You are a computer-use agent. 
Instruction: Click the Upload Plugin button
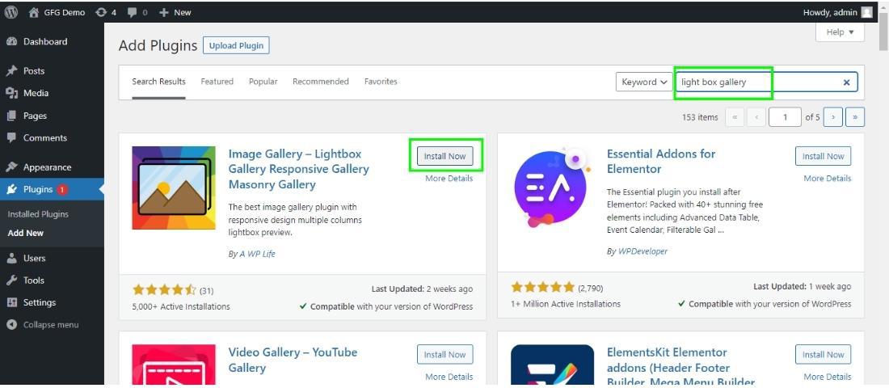coord(236,45)
